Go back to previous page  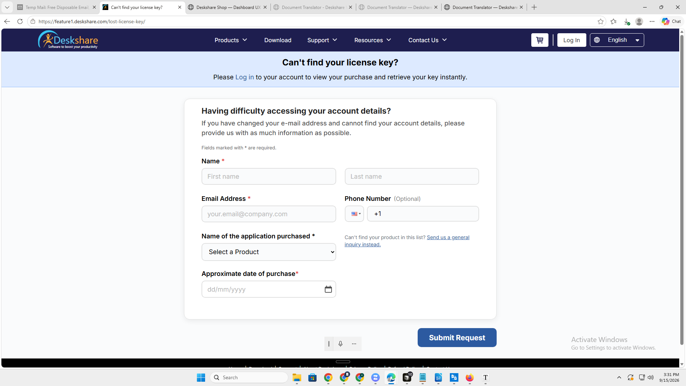click(x=7, y=21)
